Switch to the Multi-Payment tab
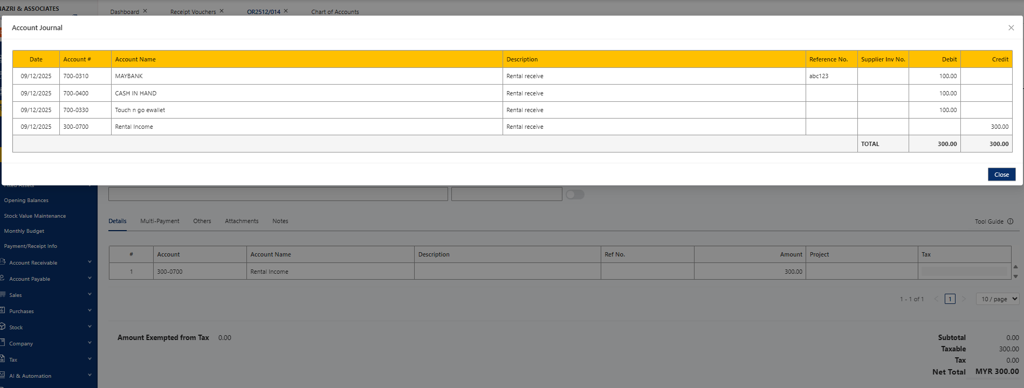Image resolution: width=1024 pixels, height=388 pixels. (160, 221)
